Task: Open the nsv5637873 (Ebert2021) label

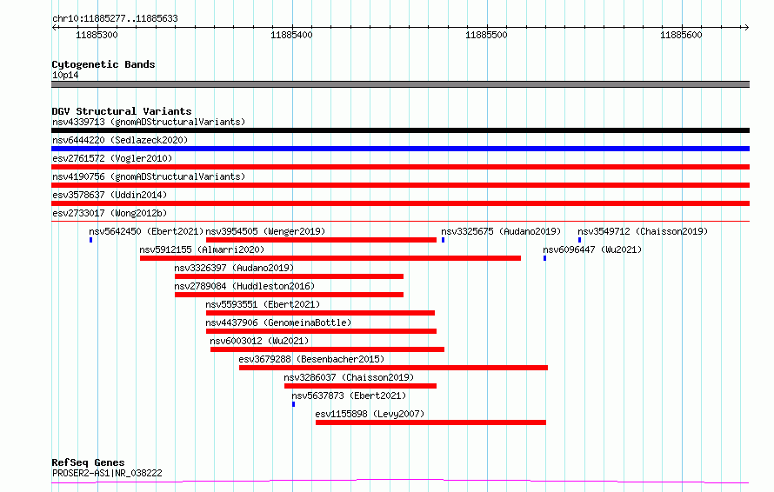Action: click(x=349, y=396)
